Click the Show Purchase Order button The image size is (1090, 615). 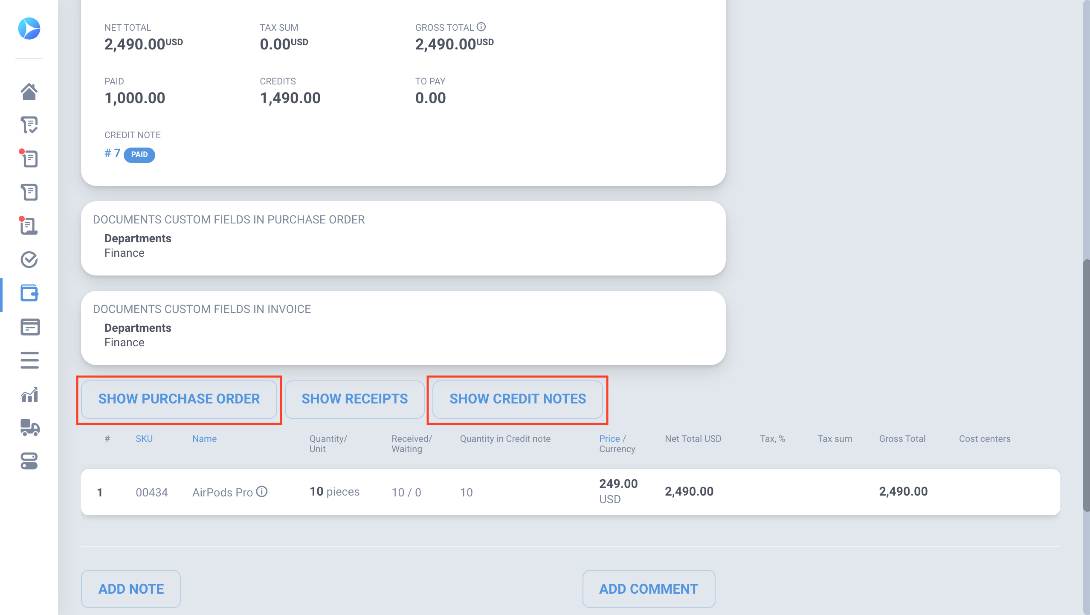coord(179,399)
